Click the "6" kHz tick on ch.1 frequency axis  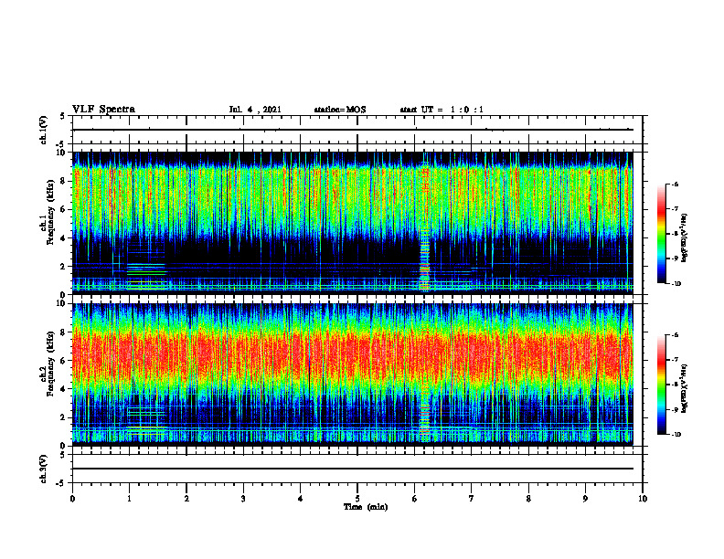[64, 209]
